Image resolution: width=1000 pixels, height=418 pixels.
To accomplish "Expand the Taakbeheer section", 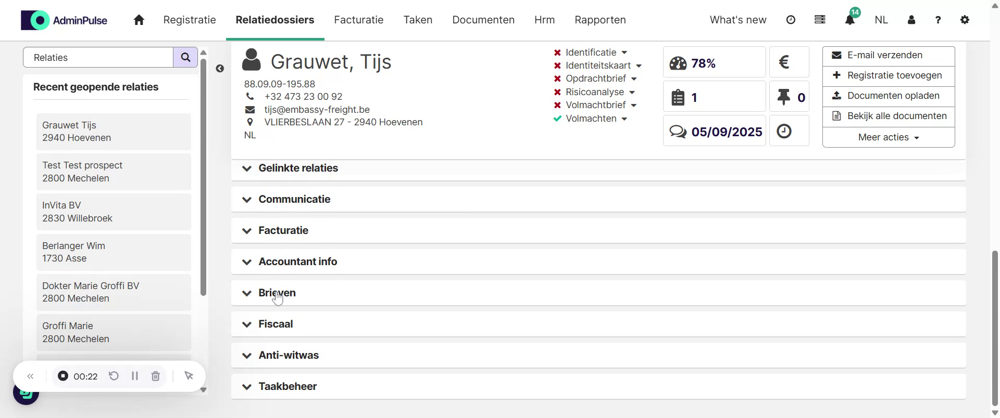I will (598, 386).
